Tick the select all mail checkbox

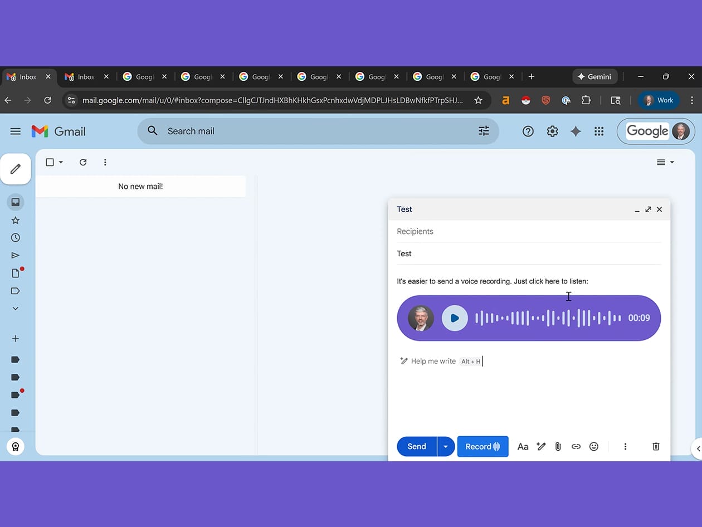click(x=50, y=162)
